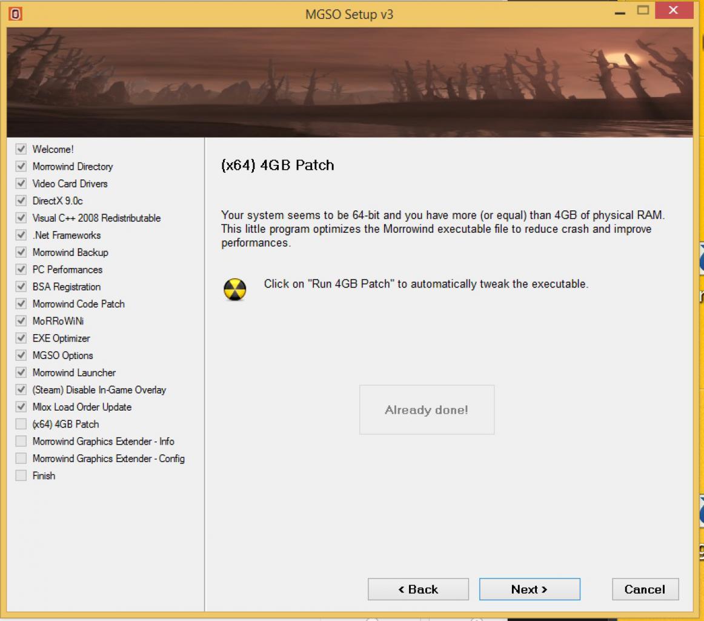The height and width of the screenshot is (621, 704).
Task: Toggle the DirectX 9.0c checkbox
Action: 21,200
